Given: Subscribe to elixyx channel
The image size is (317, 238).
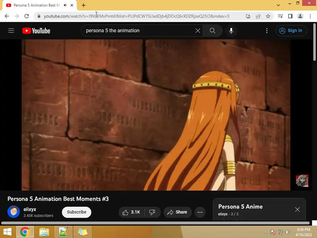Looking at the screenshot, I should 76,212.
